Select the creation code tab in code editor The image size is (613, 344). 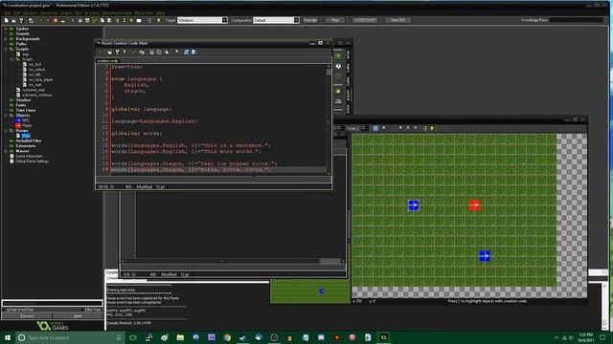[107, 61]
